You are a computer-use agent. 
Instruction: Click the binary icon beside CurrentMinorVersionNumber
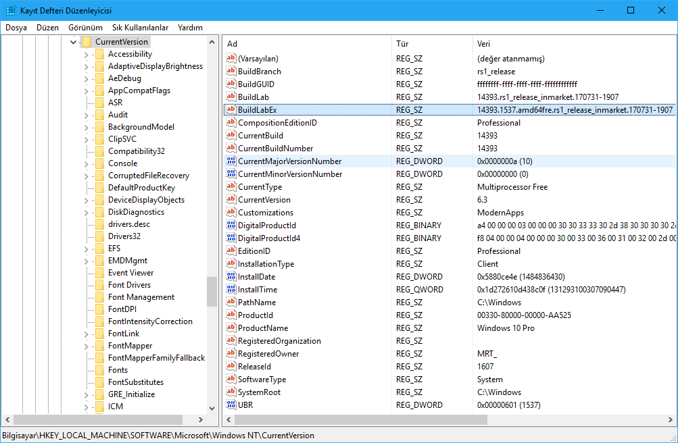pos(231,174)
